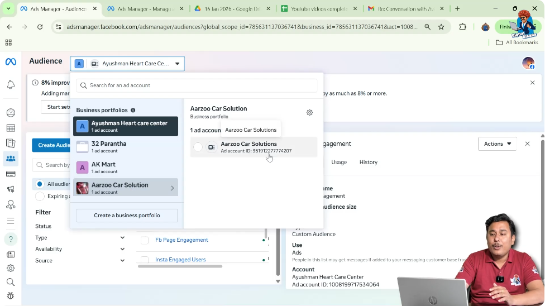
Task: Click the browser reload button
Action: (x=40, y=27)
